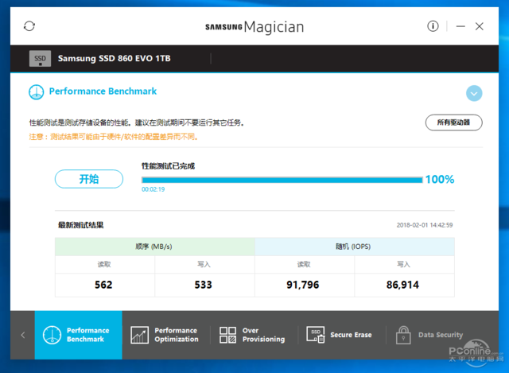Click sequential read value 562
The image size is (509, 373).
click(x=103, y=285)
